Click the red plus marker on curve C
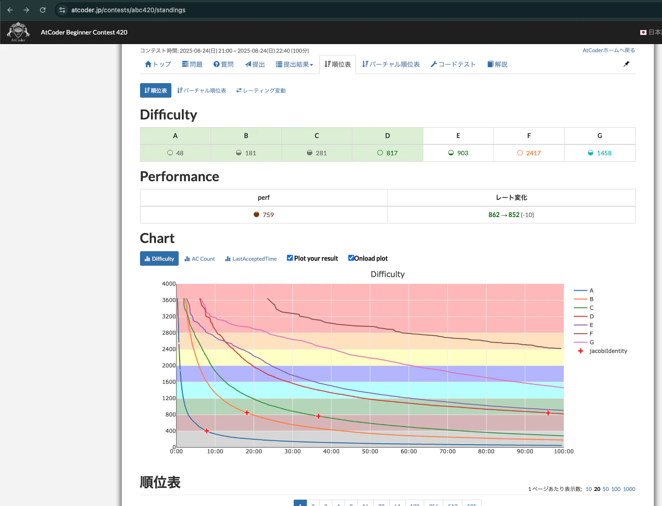The height and width of the screenshot is (506, 662). click(x=318, y=416)
